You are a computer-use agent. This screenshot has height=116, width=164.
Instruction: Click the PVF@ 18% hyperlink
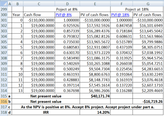[x=120, y=15]
